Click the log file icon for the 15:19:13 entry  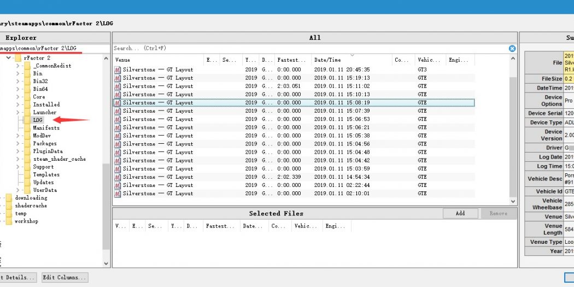tap(117, 78)
